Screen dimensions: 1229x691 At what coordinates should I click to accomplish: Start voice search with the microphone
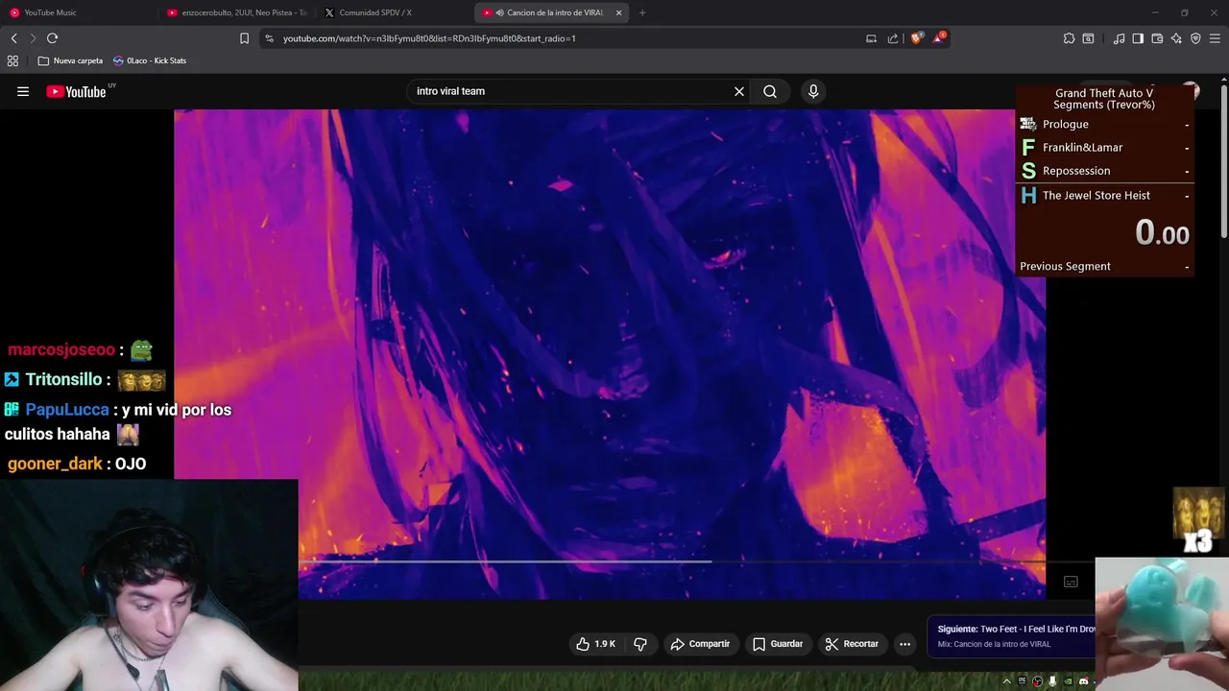813,91
